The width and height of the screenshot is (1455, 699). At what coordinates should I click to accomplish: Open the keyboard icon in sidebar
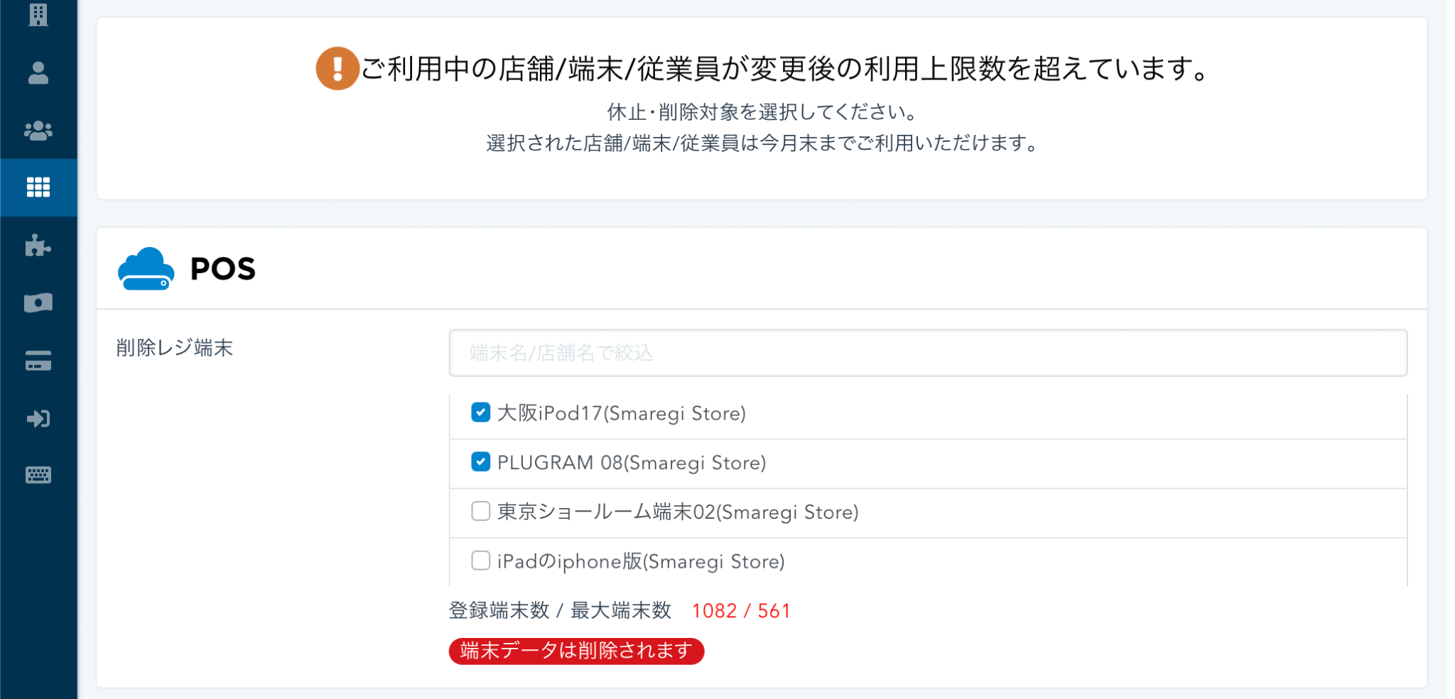pos(38,475)
